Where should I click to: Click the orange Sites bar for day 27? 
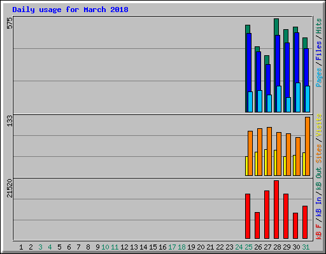[269, 151]
